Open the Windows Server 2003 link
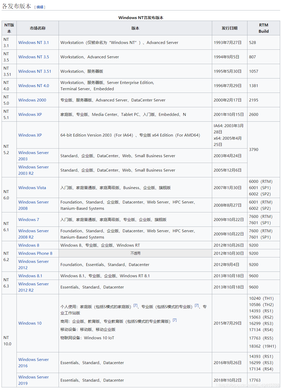The height and width of the screenshot is (390, 282). (33, 156)
